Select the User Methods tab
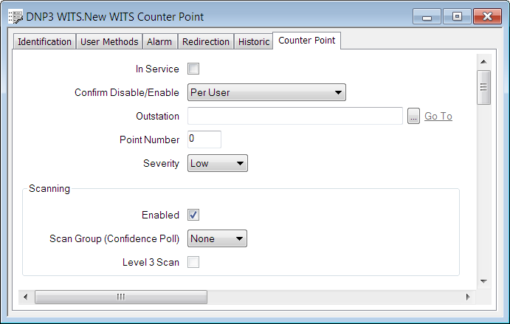 click(109, 42)
